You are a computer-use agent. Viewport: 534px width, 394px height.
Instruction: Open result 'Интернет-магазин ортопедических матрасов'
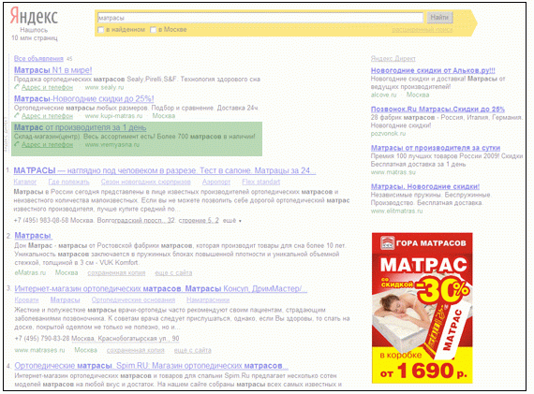(161, 289)
